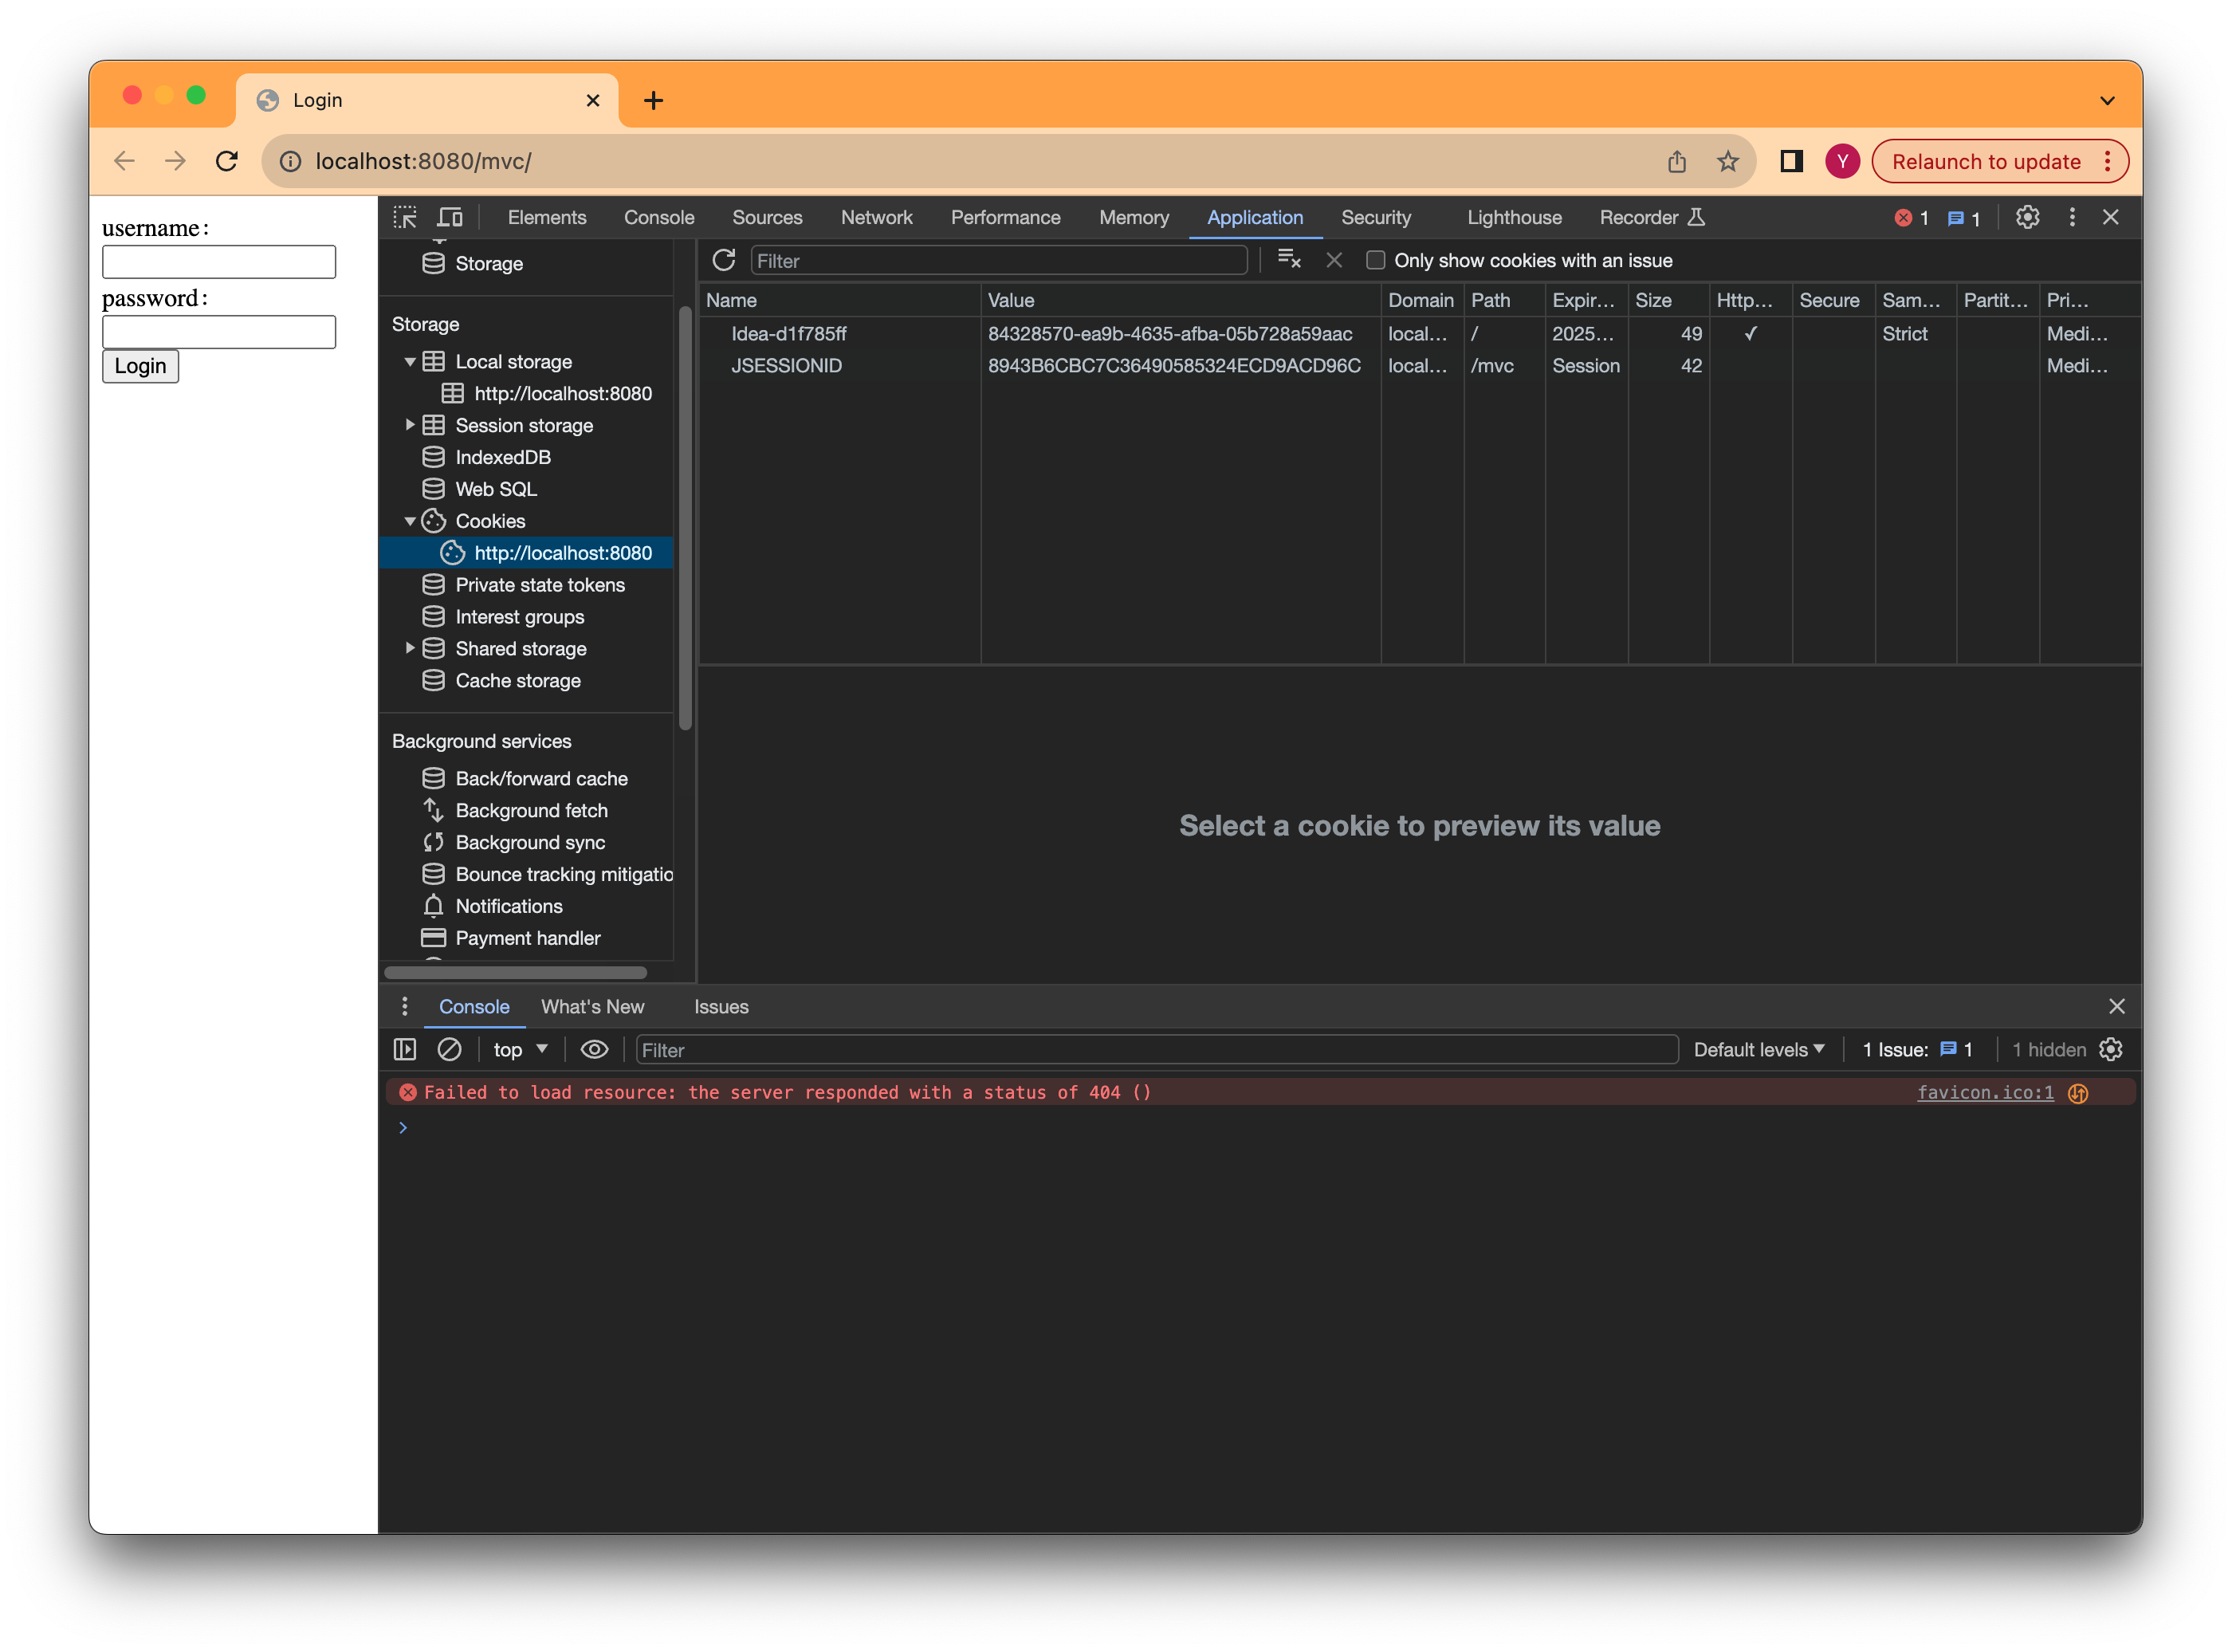Image resolution: width=2232 pixels, height=1652 pixels.
Task: Show the console sidebar panel
Action: (405, 1049)
